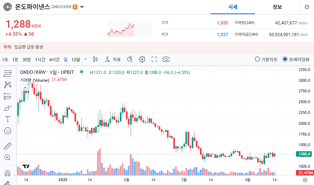Screen dimensions: 314x185
Task: Change the candlestick chart style
Action: [95, 59]
